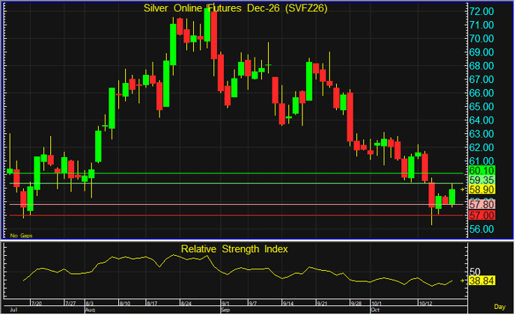The height and width of the screenshot is (315, 515).
Task: Select the light green 59.35 level tag
Action: 482,180
